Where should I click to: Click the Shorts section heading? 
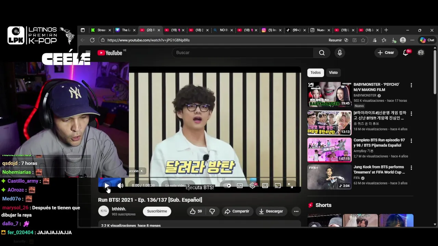pos(323,205)
